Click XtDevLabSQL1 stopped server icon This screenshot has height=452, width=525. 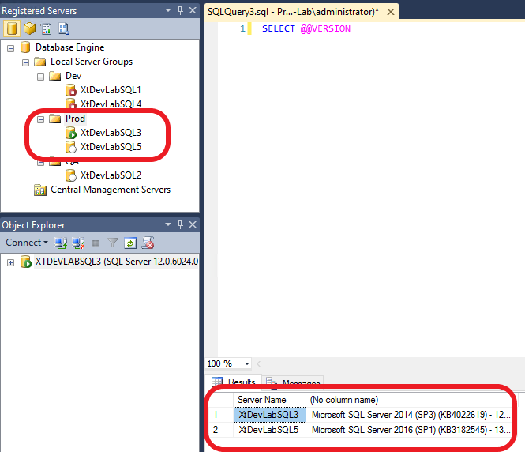[x=70, y=90]
